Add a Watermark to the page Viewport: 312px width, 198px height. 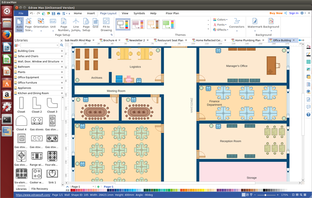[x=255, y=23]
